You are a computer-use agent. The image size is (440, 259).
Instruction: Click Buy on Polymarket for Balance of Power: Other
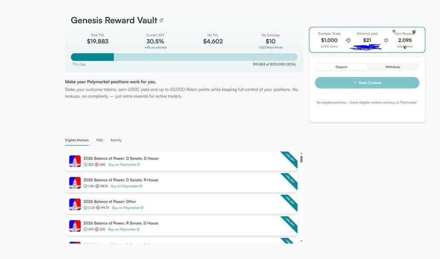coord(127,208)
